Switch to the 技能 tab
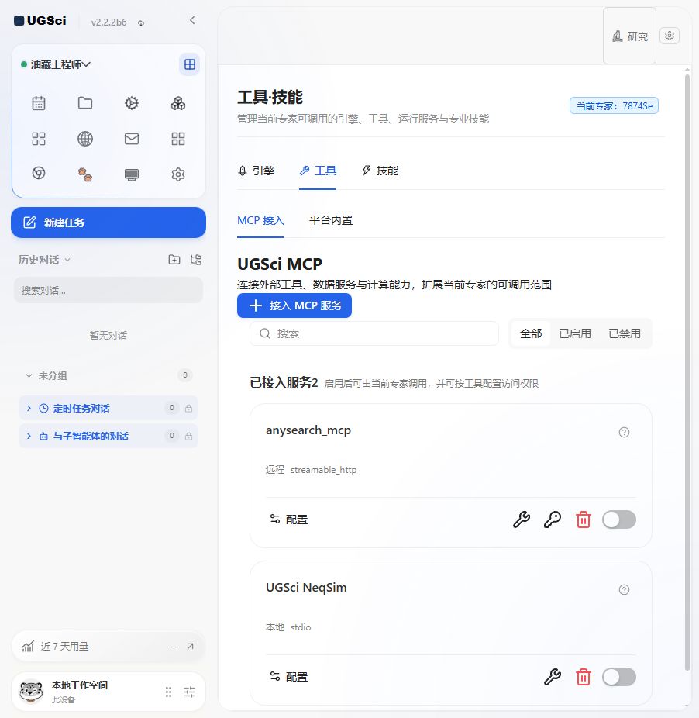This screenshot has height=718, width=699. [x=380, y=171]
